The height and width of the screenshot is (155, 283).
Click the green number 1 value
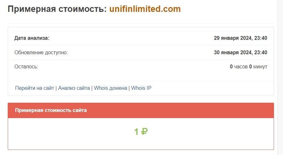(136, 132)
